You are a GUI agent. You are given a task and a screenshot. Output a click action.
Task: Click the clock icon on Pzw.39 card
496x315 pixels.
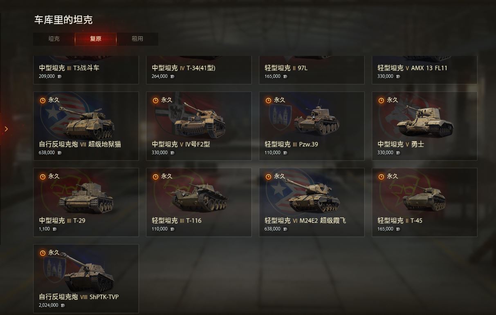coord(268,100)
